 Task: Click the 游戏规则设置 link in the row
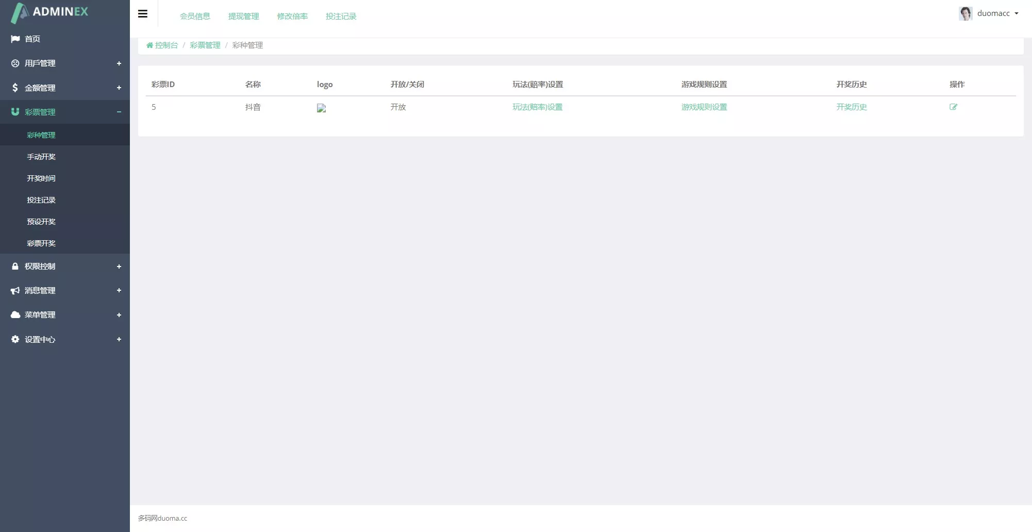coord(704,107)
